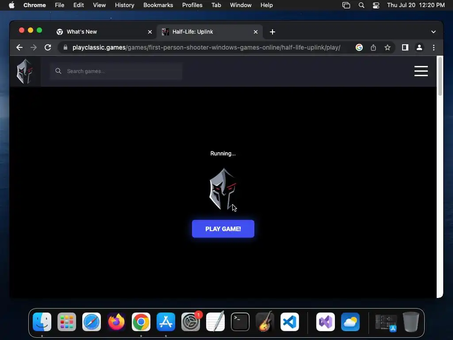Viewport: 453px width, 340px height.
Task: Open the Chrome application menu
Action: (x=35, y=5)
